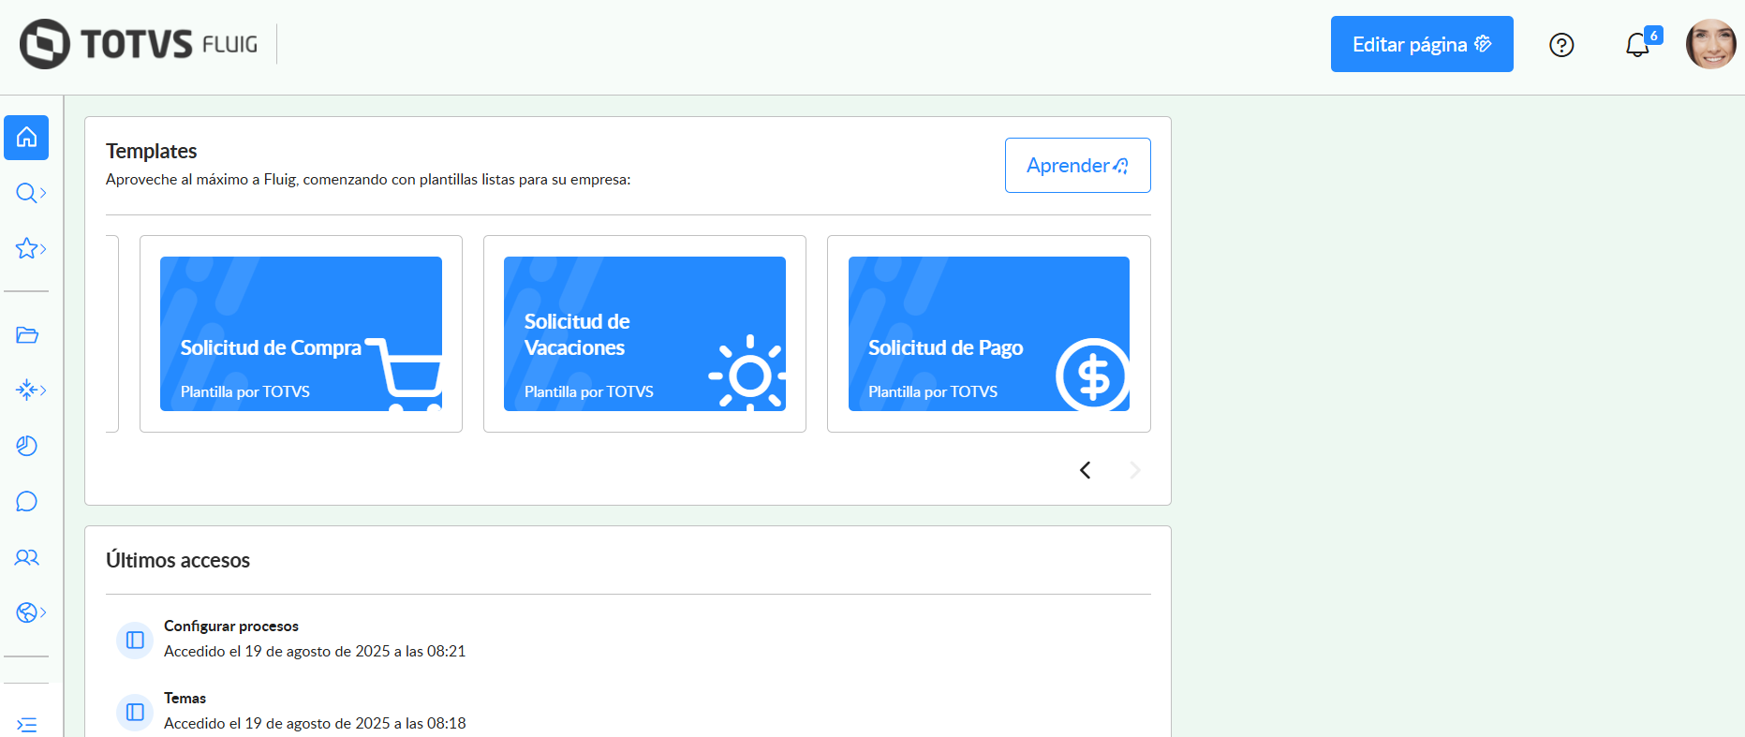Click the Editar página button
Screen dimensions: 1745x737
(1422, 44)
